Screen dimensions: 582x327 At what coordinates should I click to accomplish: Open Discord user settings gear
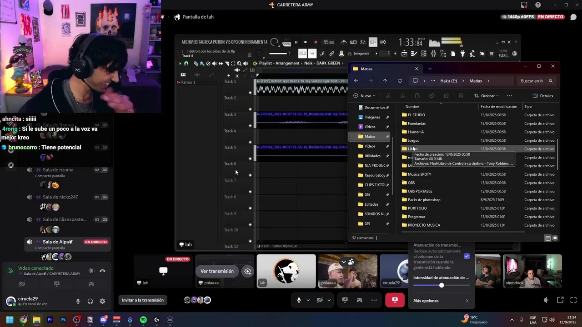point(102,301)
